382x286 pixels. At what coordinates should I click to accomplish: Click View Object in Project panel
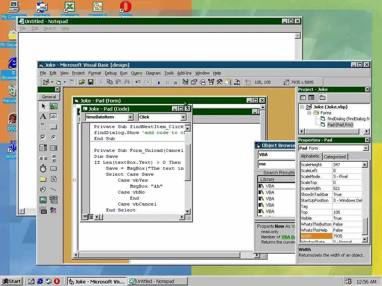tap(311, 98)
